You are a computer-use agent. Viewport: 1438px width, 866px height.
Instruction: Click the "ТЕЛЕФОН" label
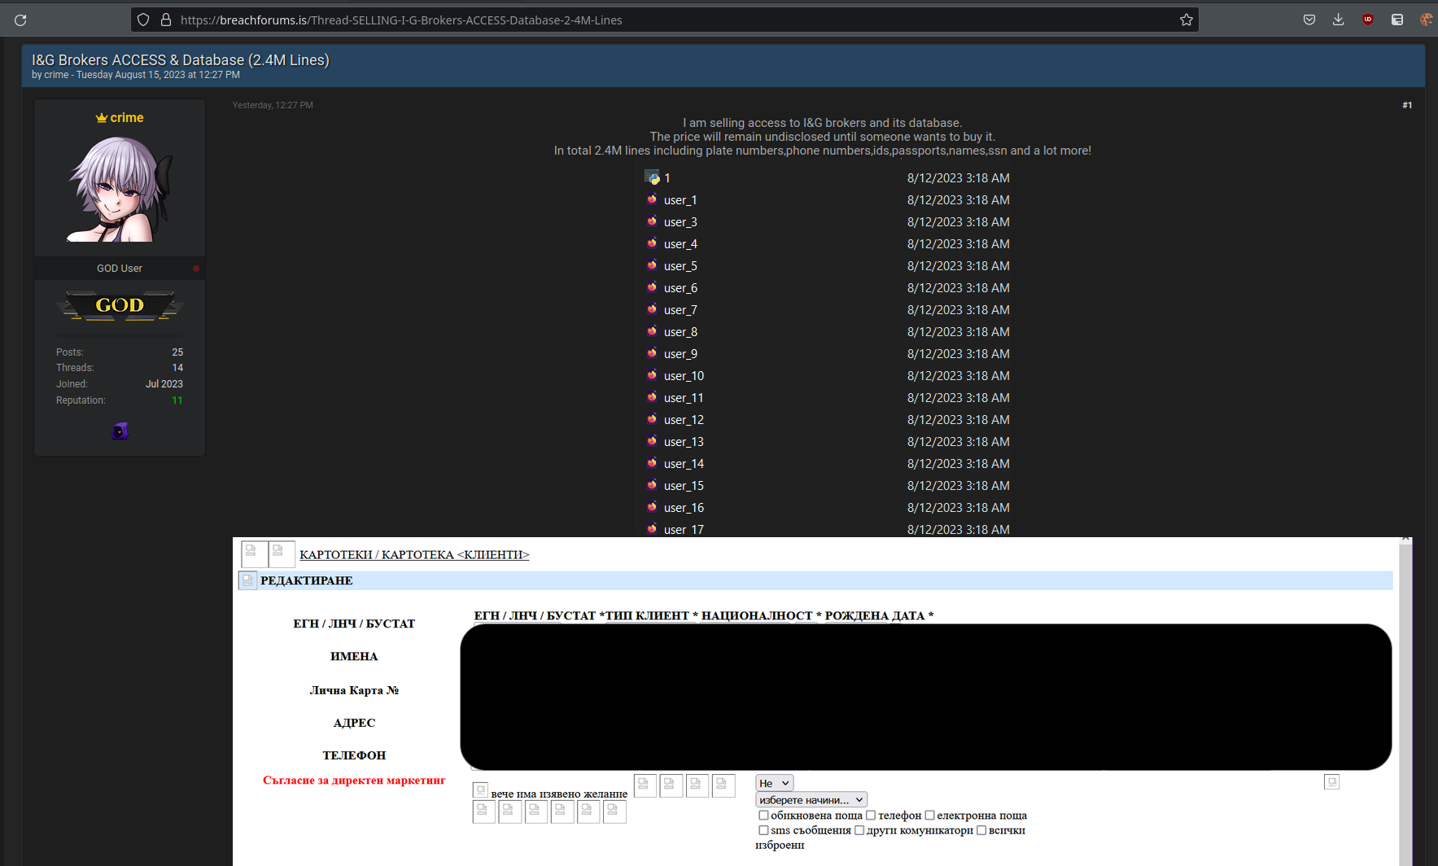354,755
